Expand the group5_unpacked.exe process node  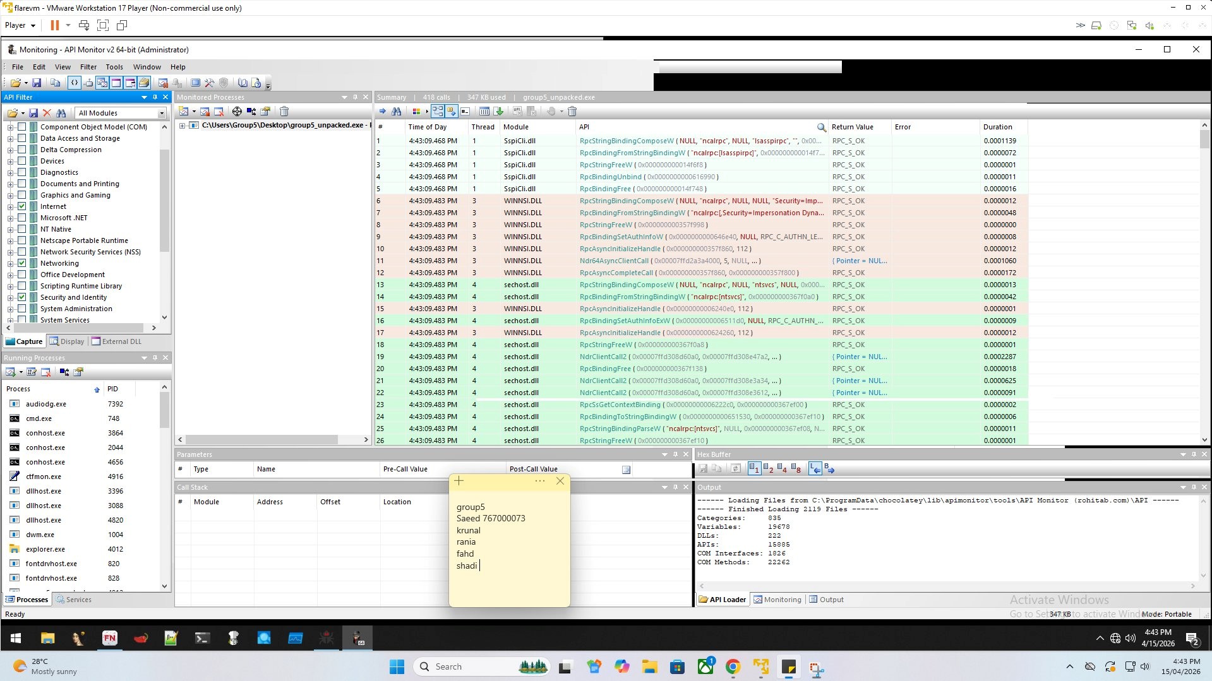(182, 126)
